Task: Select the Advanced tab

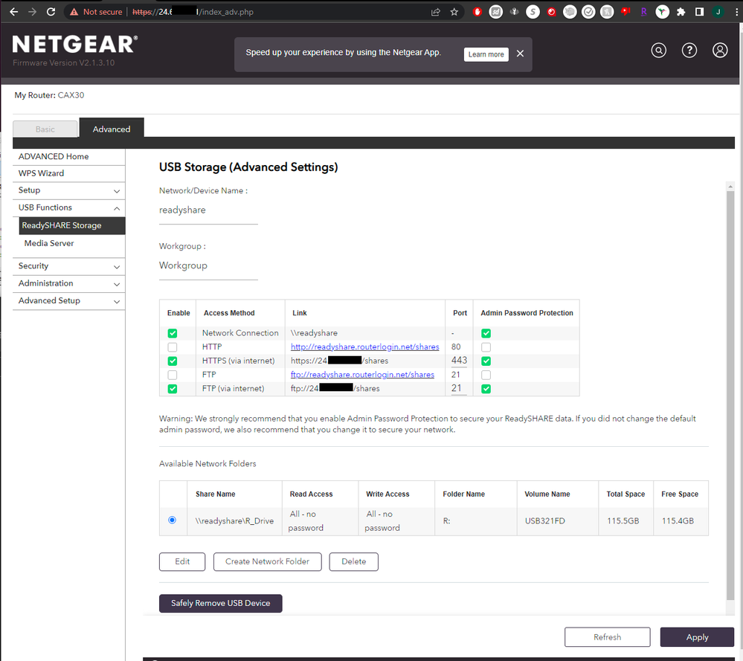Action: (112, 129)
